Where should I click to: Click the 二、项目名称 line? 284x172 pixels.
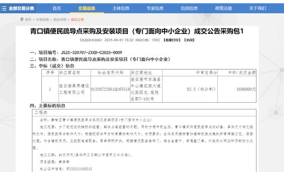100,59
